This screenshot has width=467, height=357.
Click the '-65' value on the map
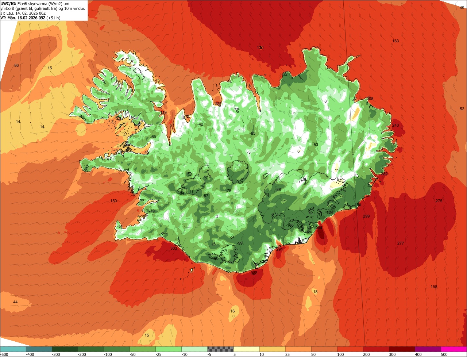pyautogui.click(x=252, y=133)
